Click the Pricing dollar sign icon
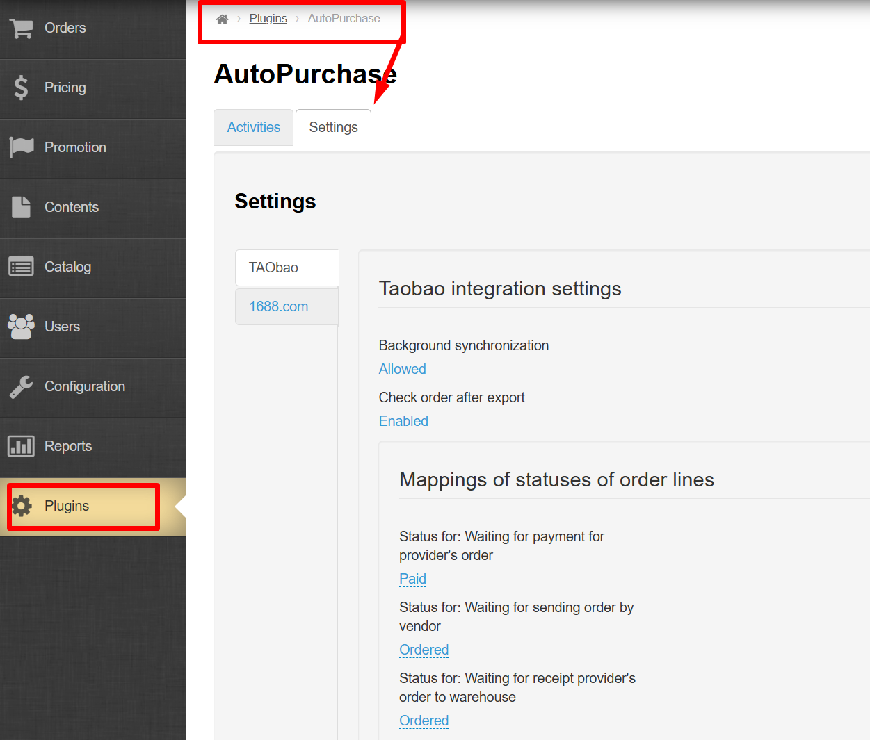The height and width of the screenshot is (740, 870). pos(21,88)
